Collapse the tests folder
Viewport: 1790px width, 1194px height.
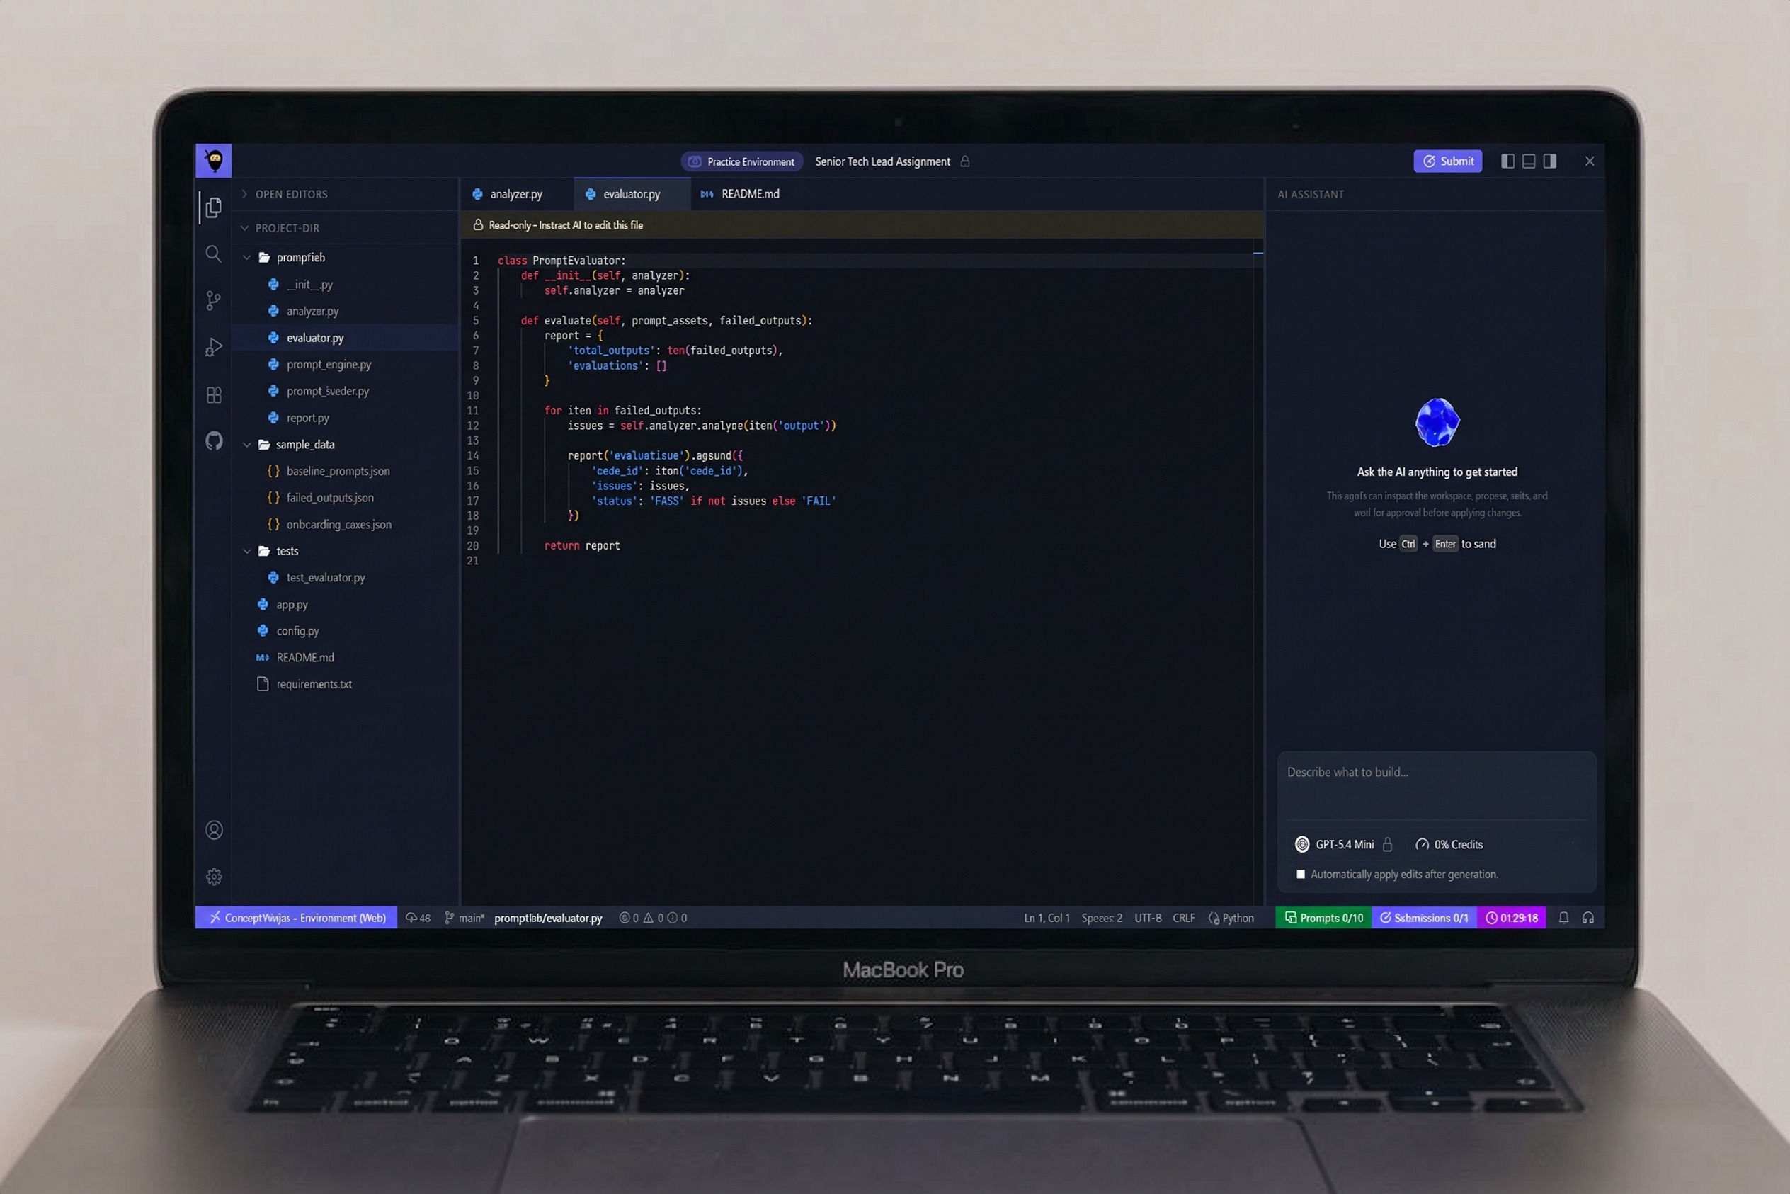(x=345, y=550)
